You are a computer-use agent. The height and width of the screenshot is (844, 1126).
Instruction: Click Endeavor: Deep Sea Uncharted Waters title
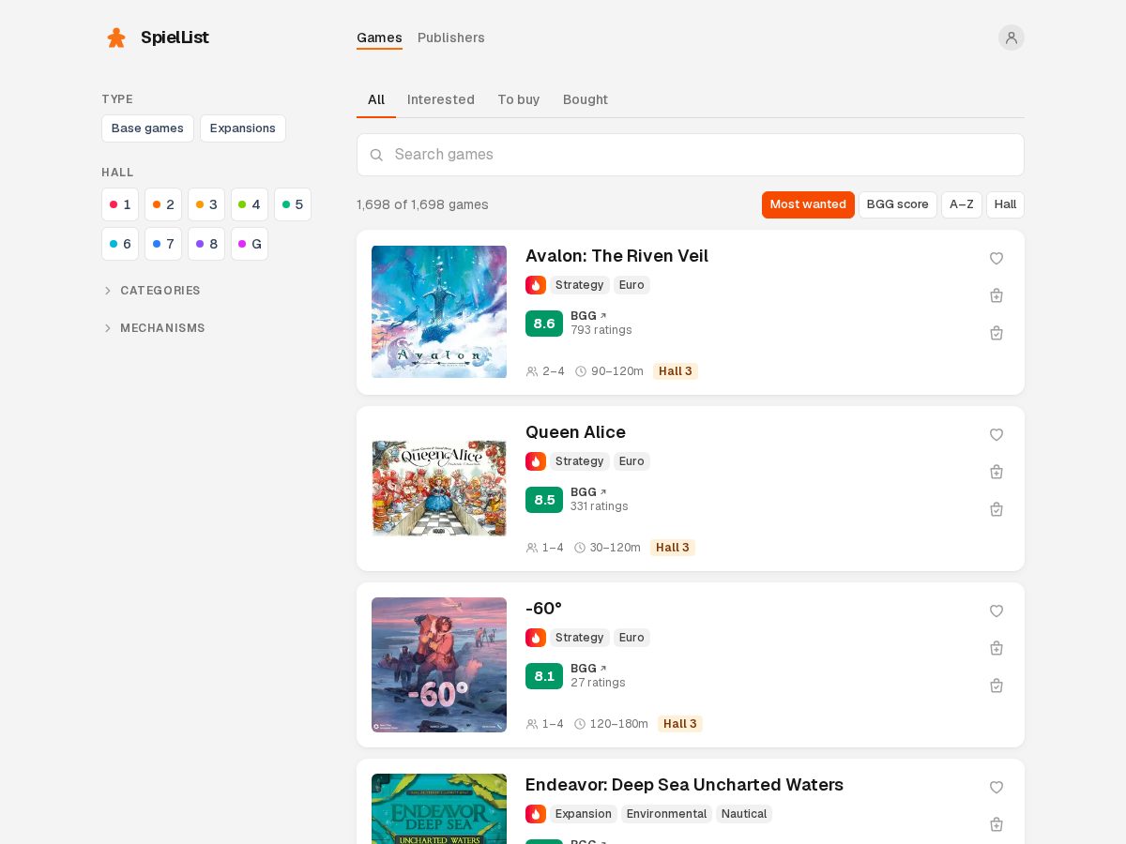(684, 785)
